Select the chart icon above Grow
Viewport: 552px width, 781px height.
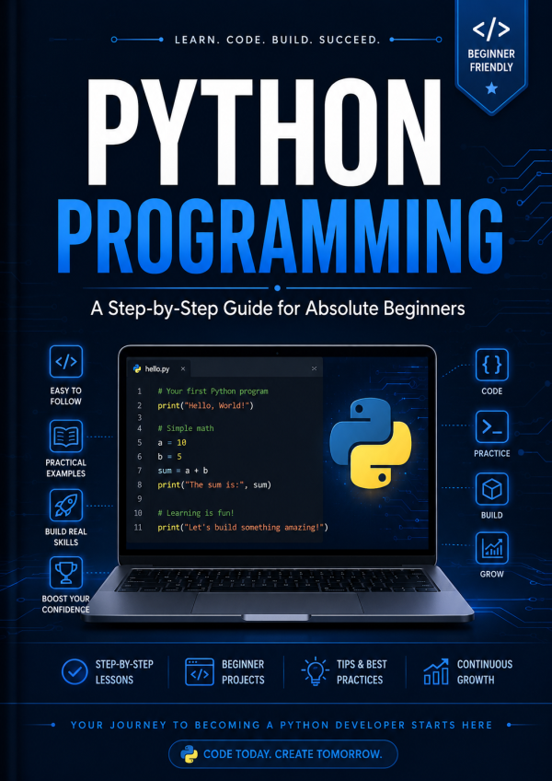click(x=491, y=548)
